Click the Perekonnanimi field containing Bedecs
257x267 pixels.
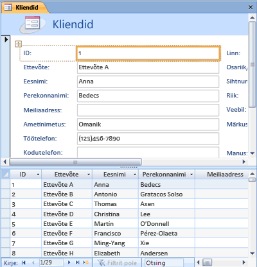click(x=148, y=96)
